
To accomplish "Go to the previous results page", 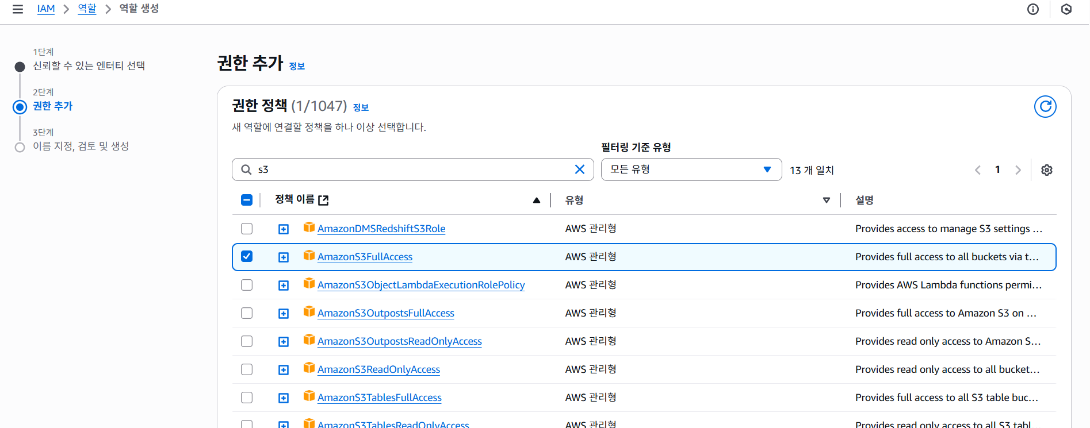I will pos(978,170).
